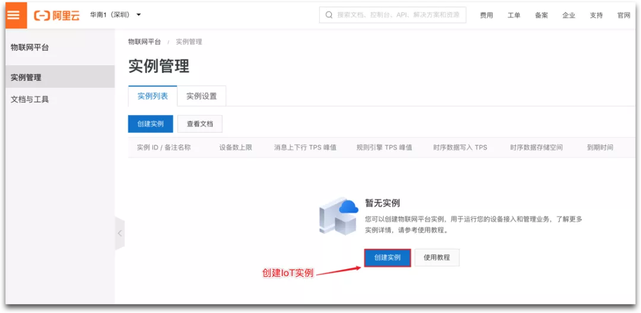Switch to the 实例设置 tab
641x313 pixels.
[x=202, y=96]
